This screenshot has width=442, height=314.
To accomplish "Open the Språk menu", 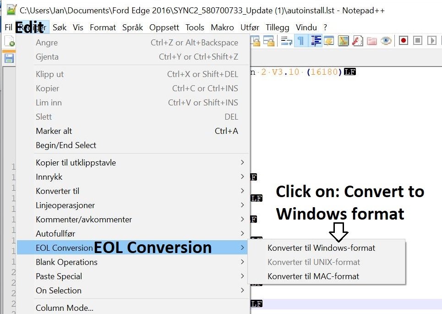I will pyautogui.click(x=132, y=28).
